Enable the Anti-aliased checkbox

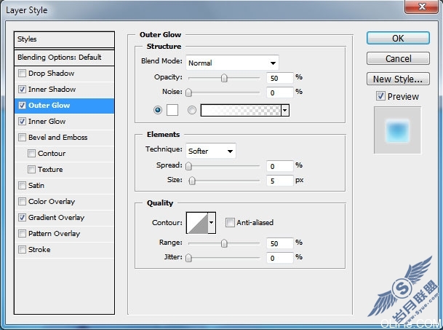(230, 222)
